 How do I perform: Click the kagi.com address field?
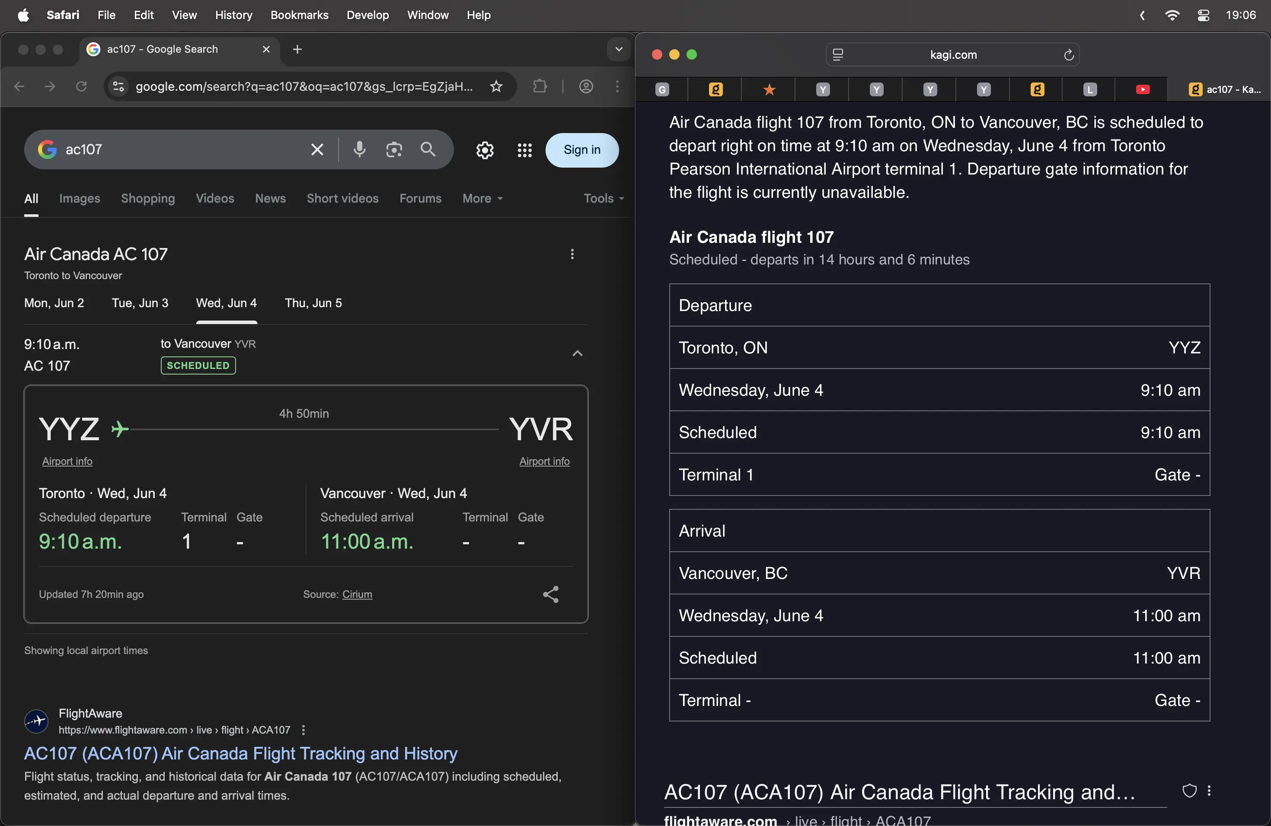click(x=953, y=55)
